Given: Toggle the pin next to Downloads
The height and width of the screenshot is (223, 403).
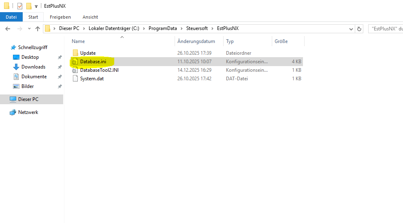Looking at the screenshot, I should tap(60, 67).
